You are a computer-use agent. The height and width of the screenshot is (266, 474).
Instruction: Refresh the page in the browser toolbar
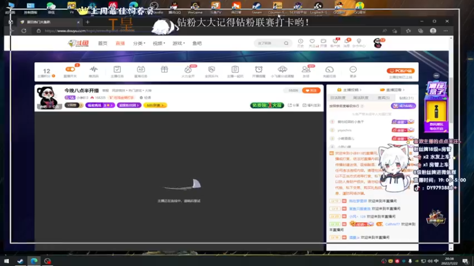click(24, 31)
